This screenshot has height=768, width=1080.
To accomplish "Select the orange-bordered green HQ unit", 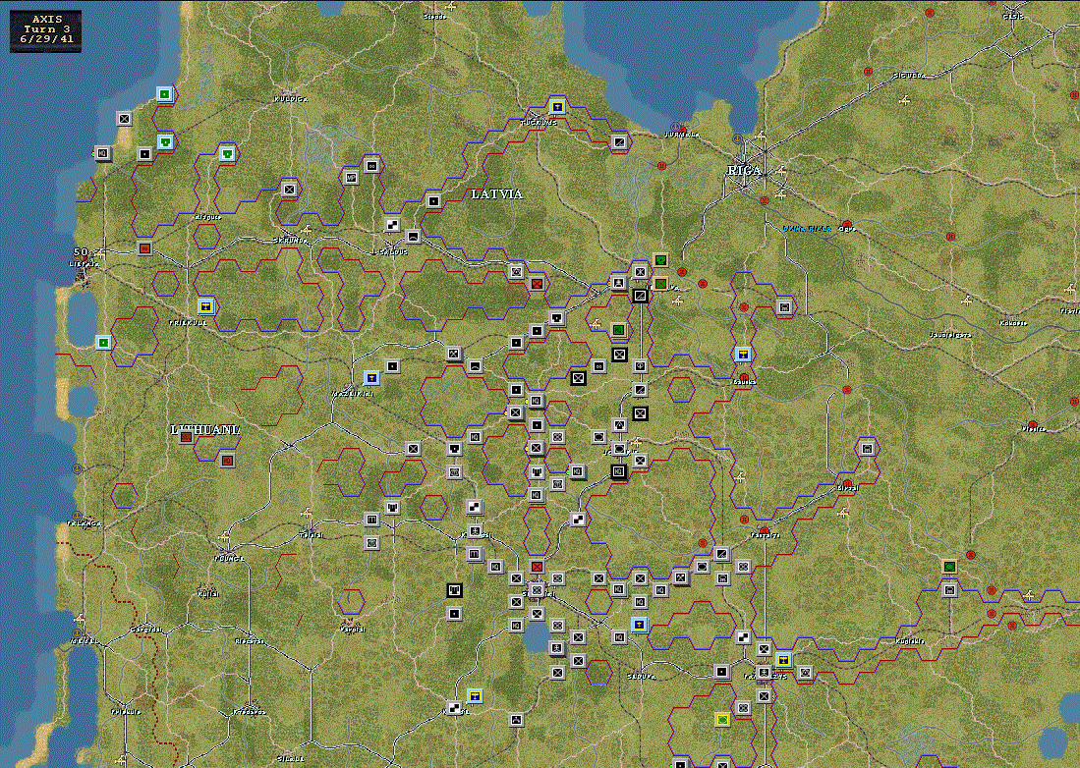I will tap(618, 330).
